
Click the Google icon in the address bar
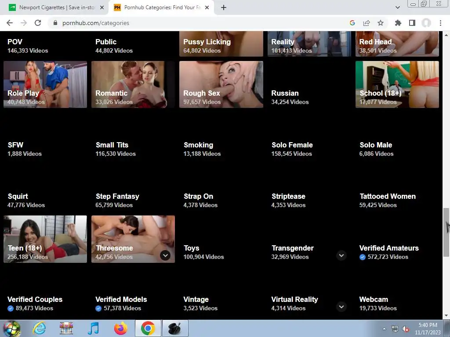point(352,23)
